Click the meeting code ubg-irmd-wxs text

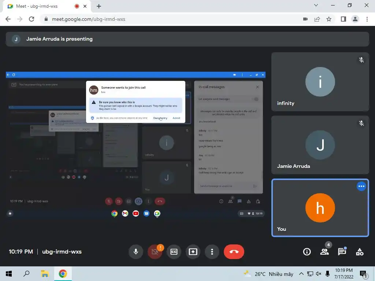[62, 252]
